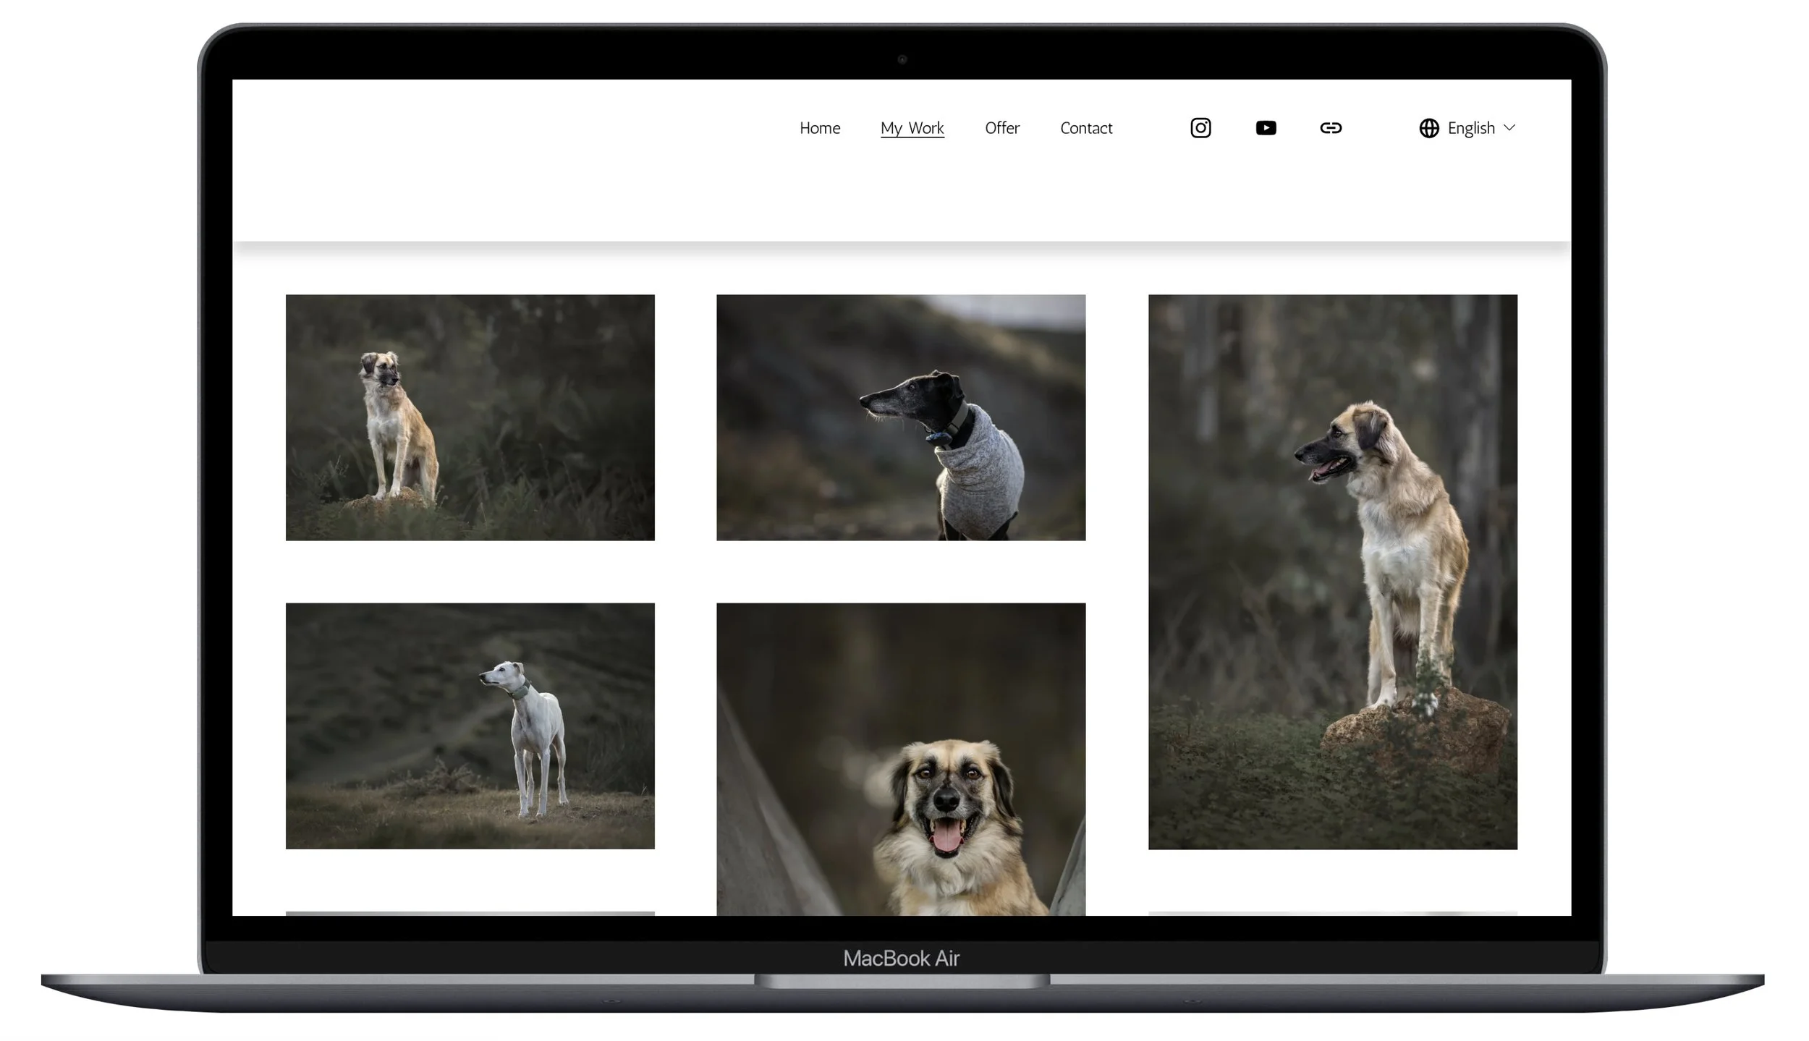This screenshot has height=1041, width=1809.
Task: Expand the English language chevron
Action: [x=1509, y=127]
